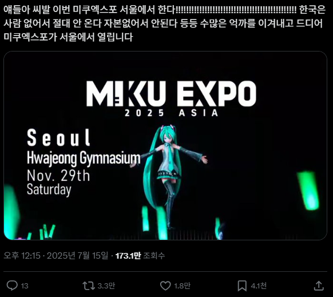Click the Seoul heading in the image

click(x=58, y=138)
